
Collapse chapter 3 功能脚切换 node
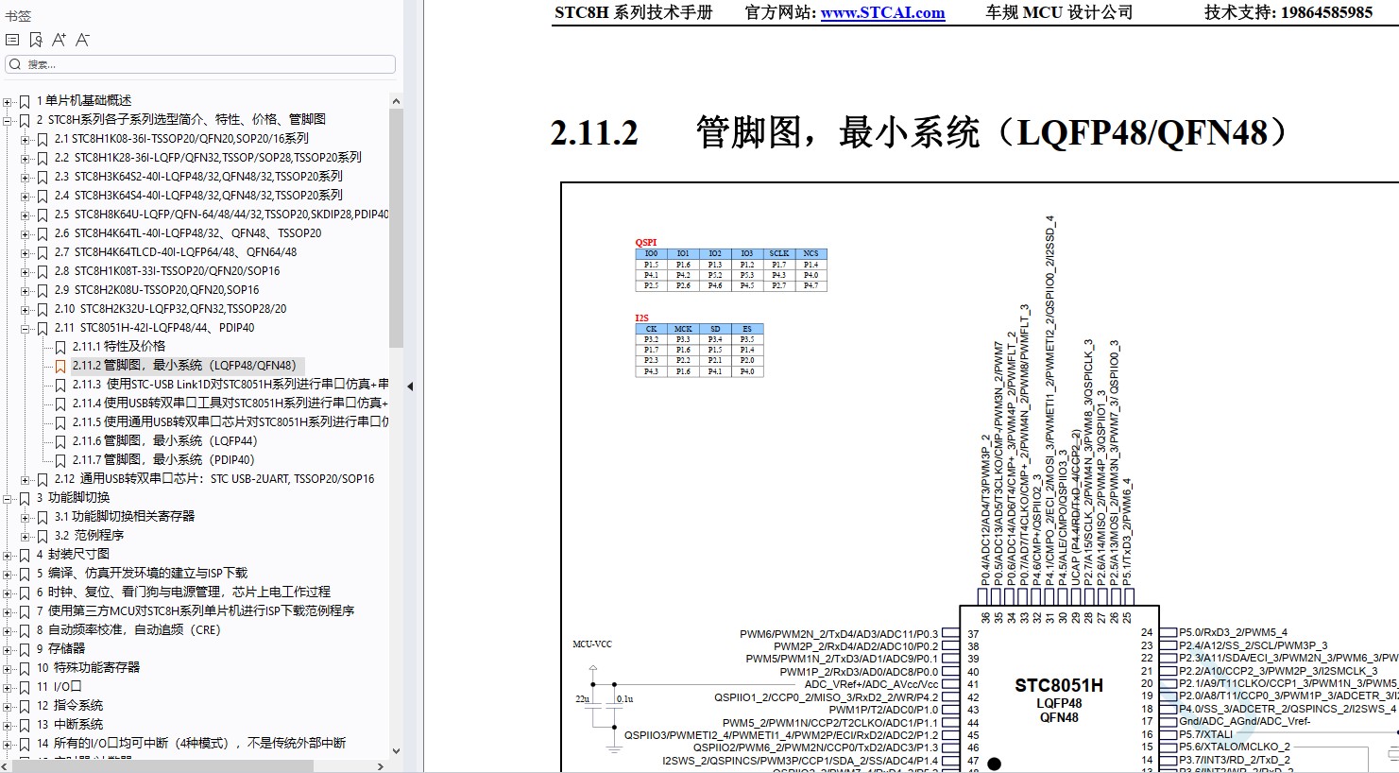[x=8, y=498]
